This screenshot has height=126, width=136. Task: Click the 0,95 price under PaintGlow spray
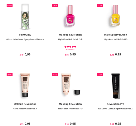pyautogui.click(x=27, y=55)
